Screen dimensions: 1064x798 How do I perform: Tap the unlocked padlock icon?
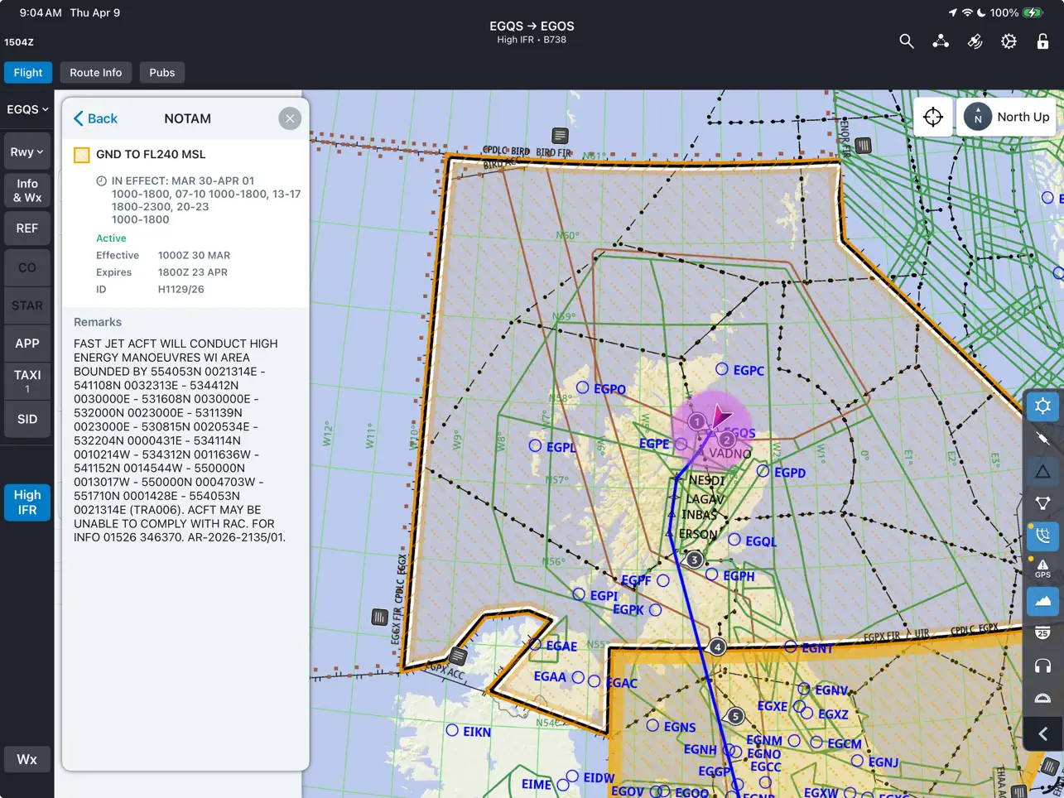[1042, 41]
